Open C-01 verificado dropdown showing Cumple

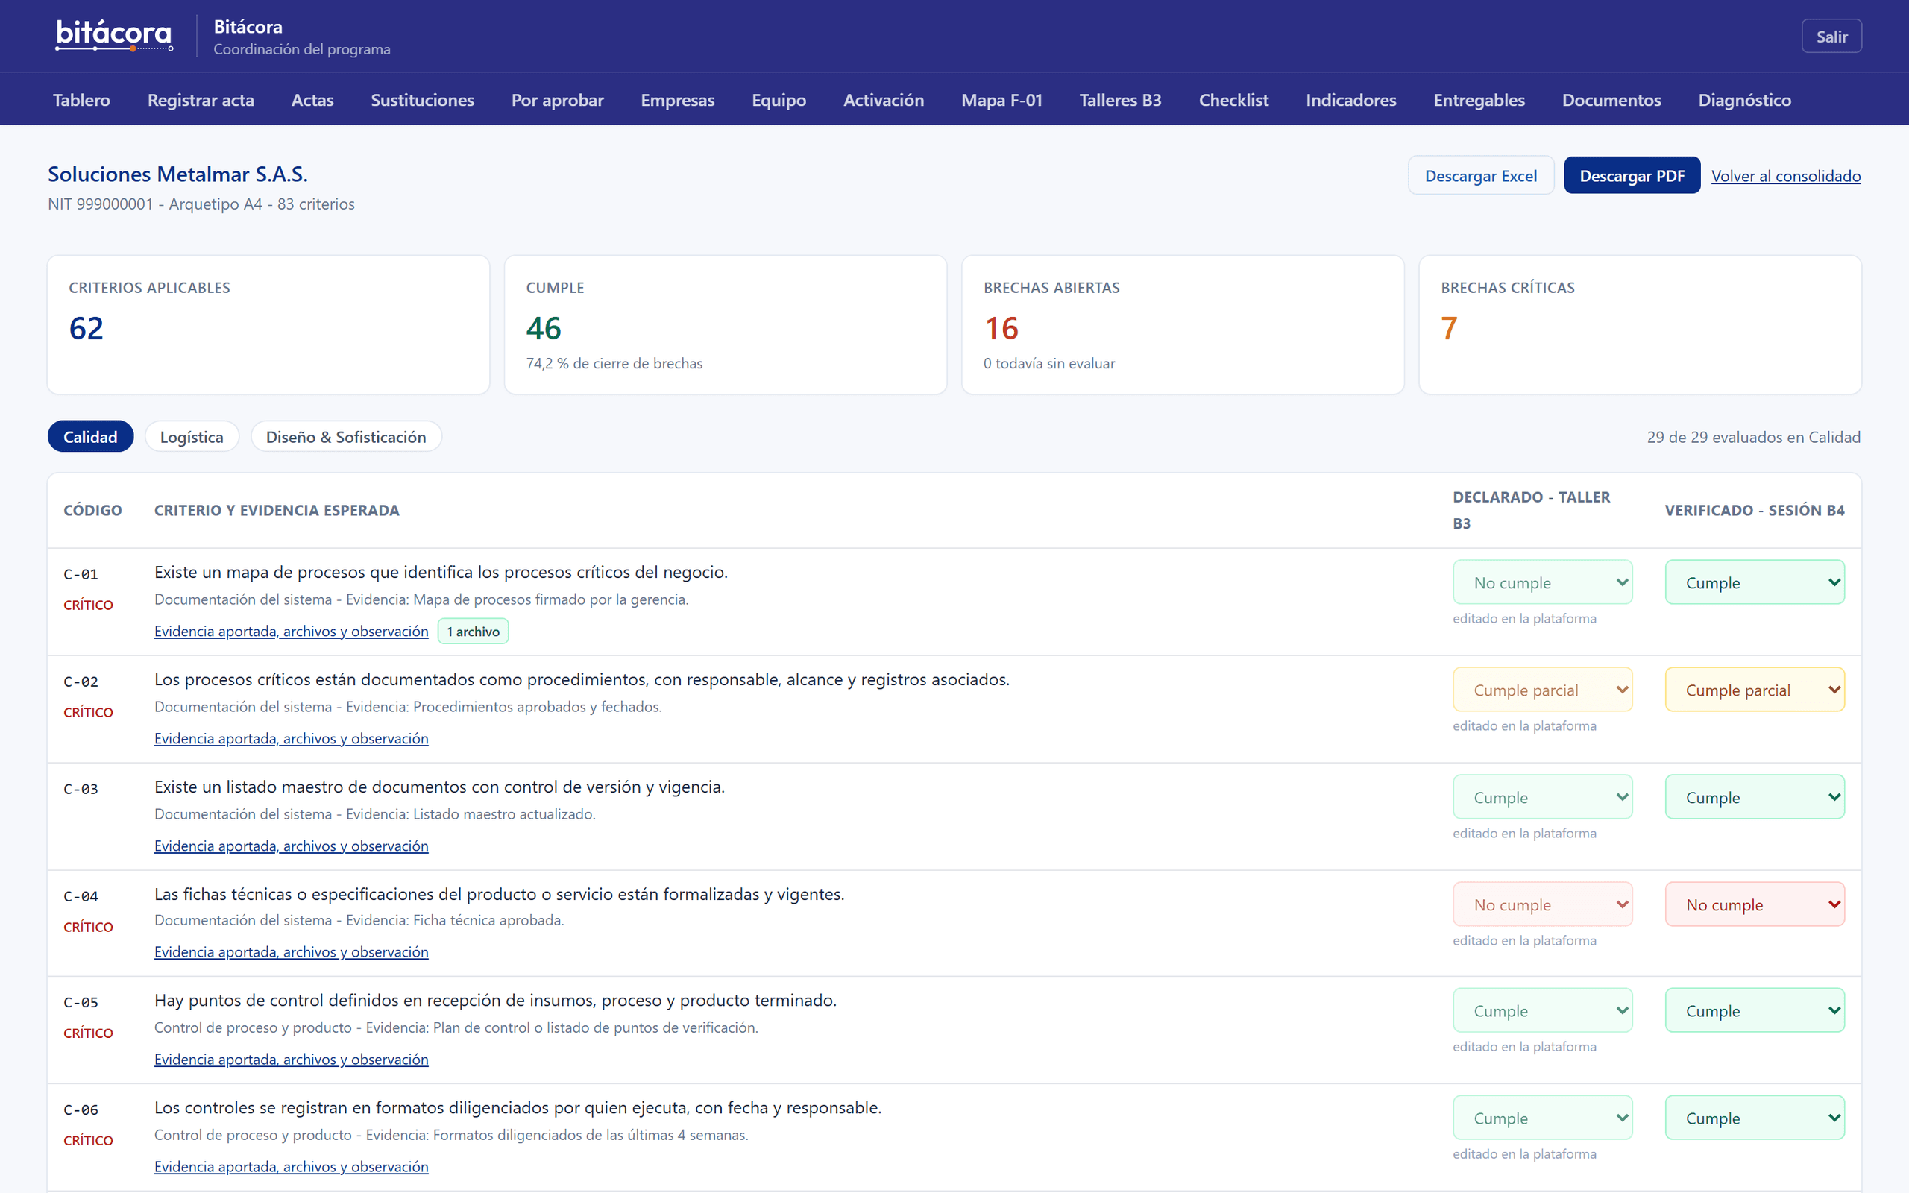(x=1755, y=582)
